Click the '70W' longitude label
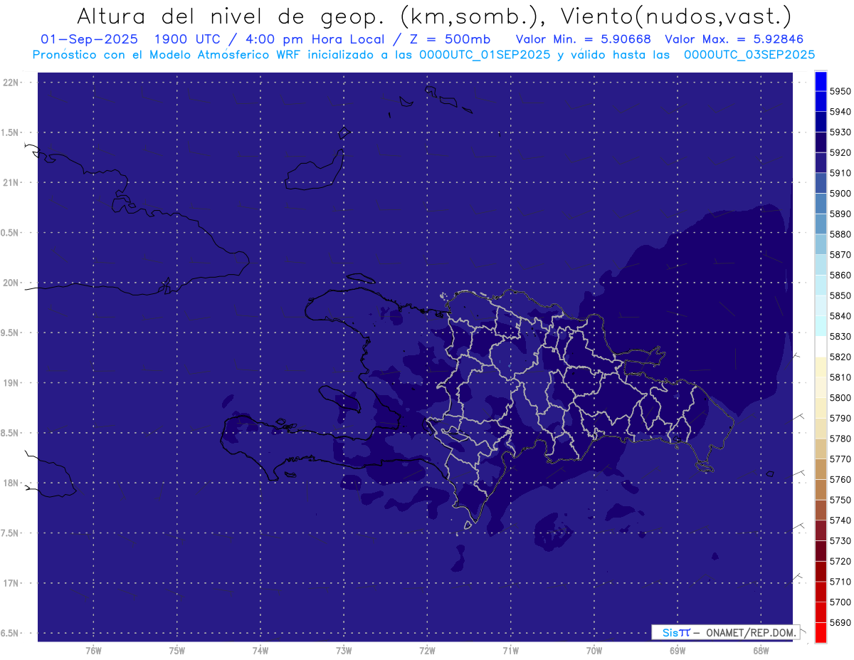 click(x=594, y=650)
